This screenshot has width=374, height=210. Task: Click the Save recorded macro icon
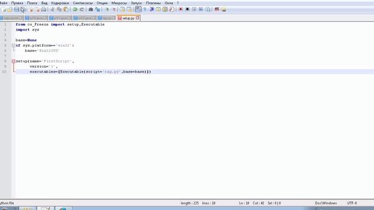(208, 9)
